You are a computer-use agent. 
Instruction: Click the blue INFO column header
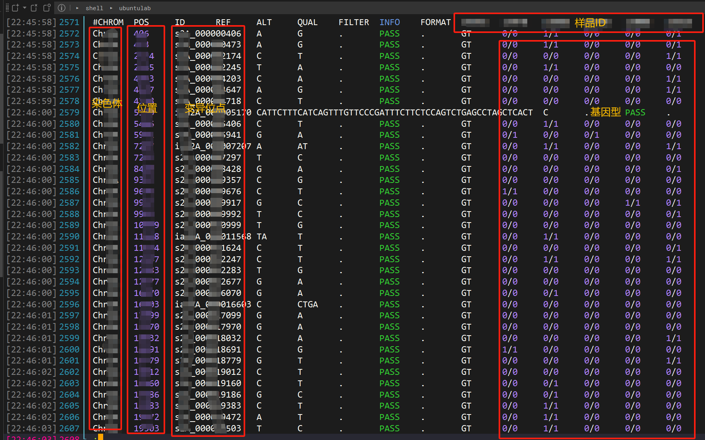click(390, 22)
